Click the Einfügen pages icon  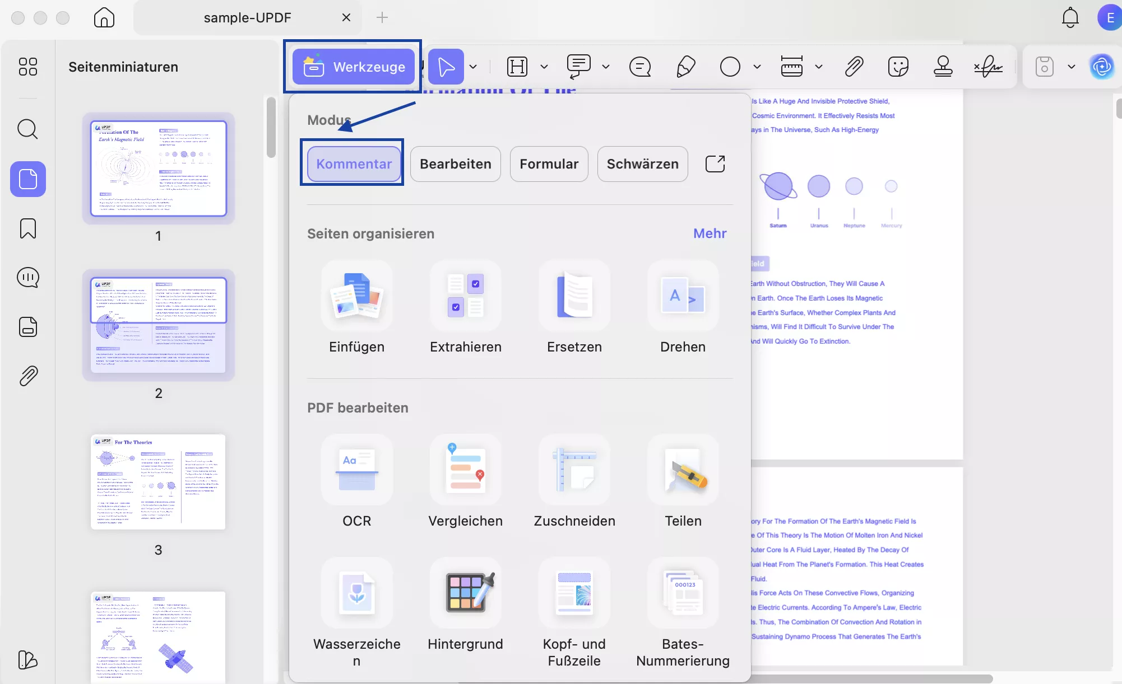pos(356,297)
